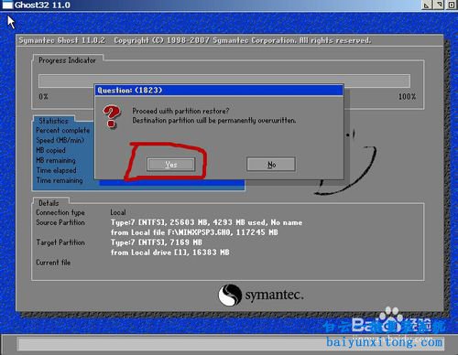Click the Source Partition details line
This screenshot has width=458, height=355.
(206, 222)
